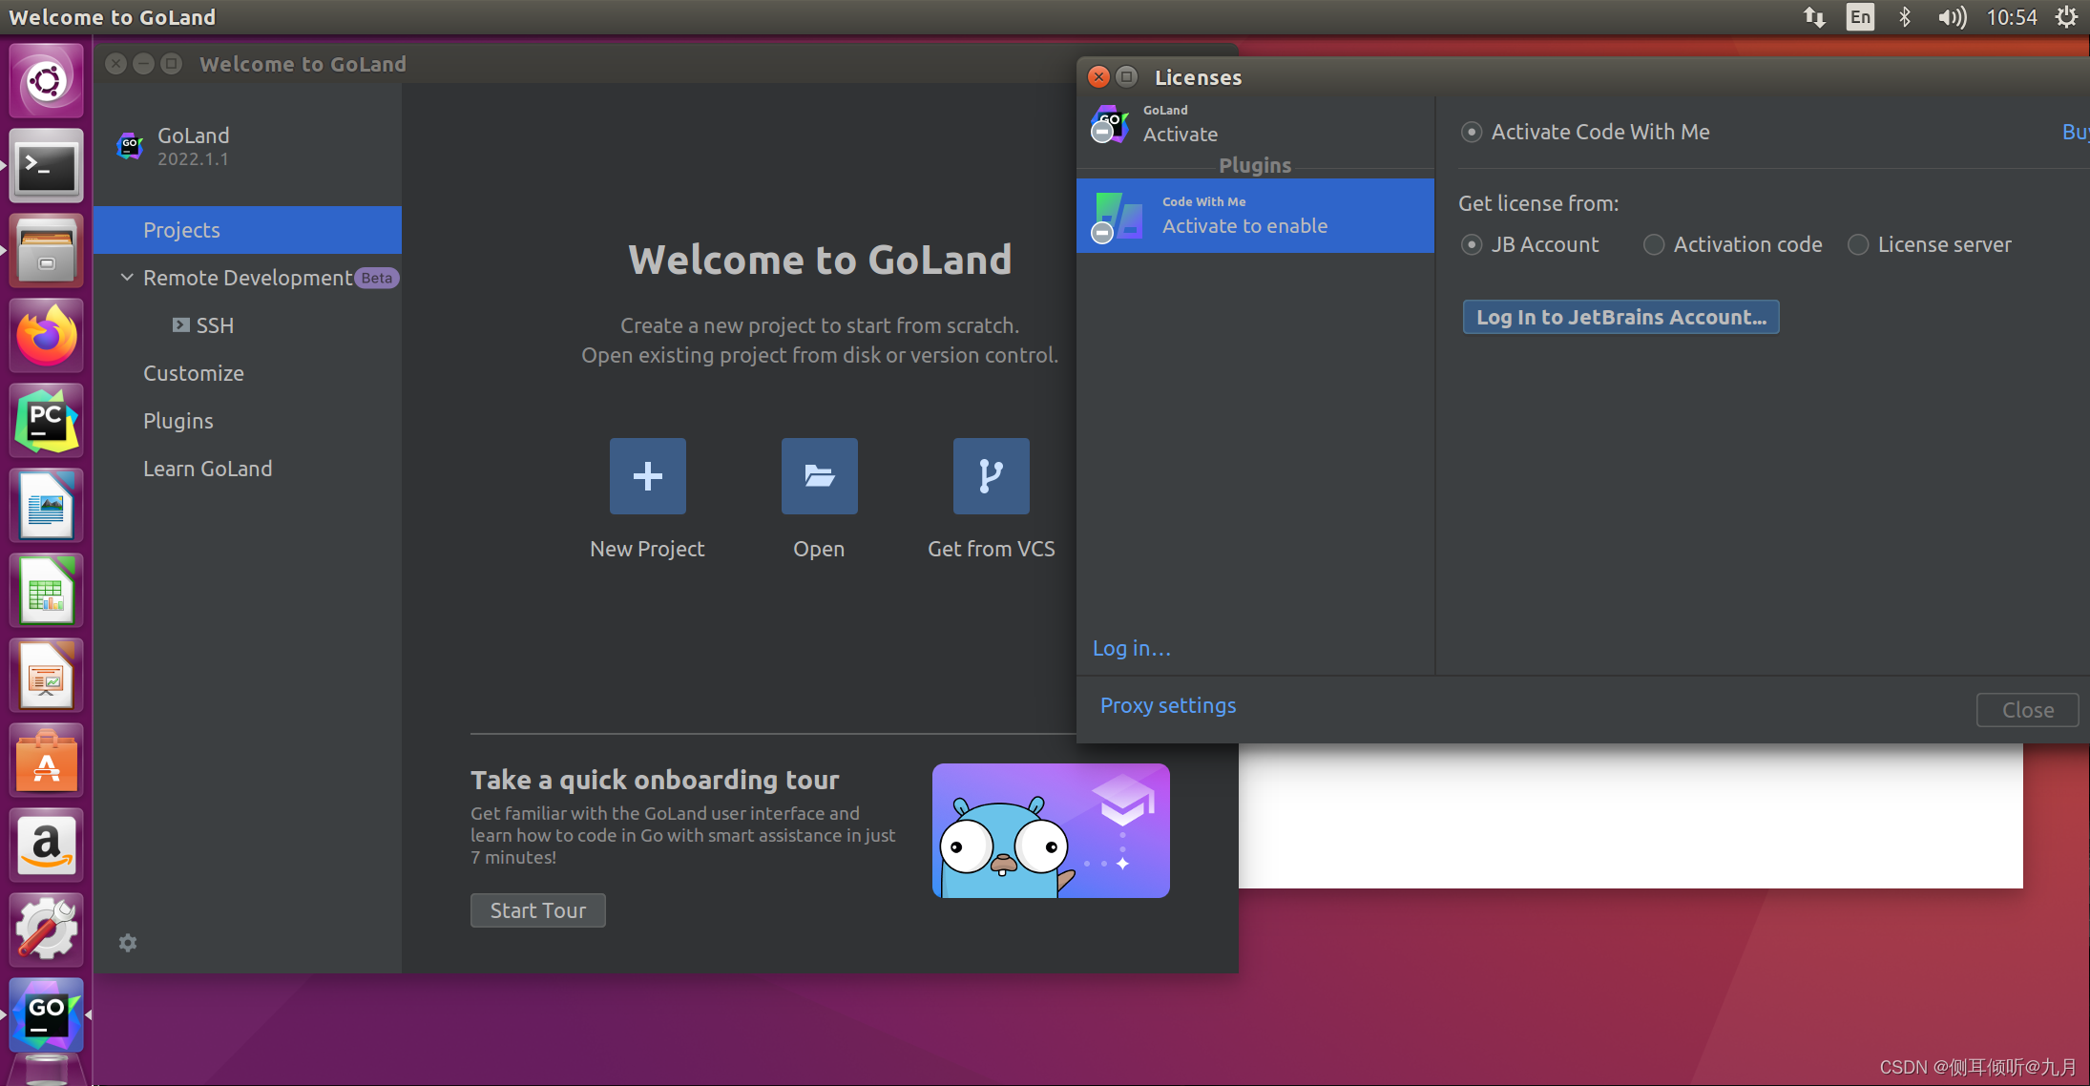Viewport: 2090px width, 1086px height.
Task: Choose the License server radio button
Action: (1858, 245)
